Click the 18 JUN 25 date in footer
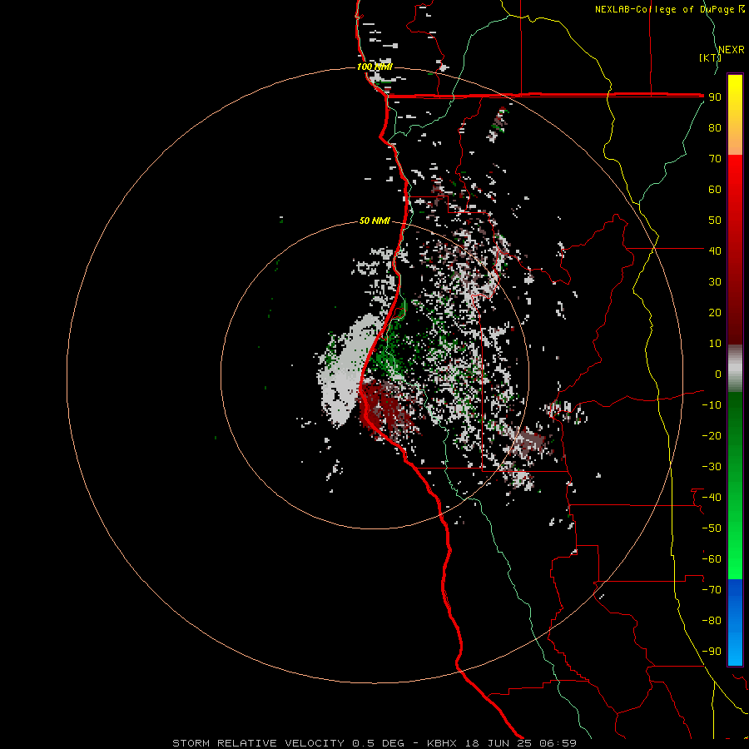Screen dimensions: 749x749 [x=499, y=743]
